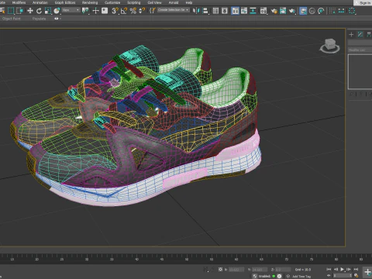The image size is (372, 279).
Task: Click highlighted render in cloud icon
Action: (303, 11)
